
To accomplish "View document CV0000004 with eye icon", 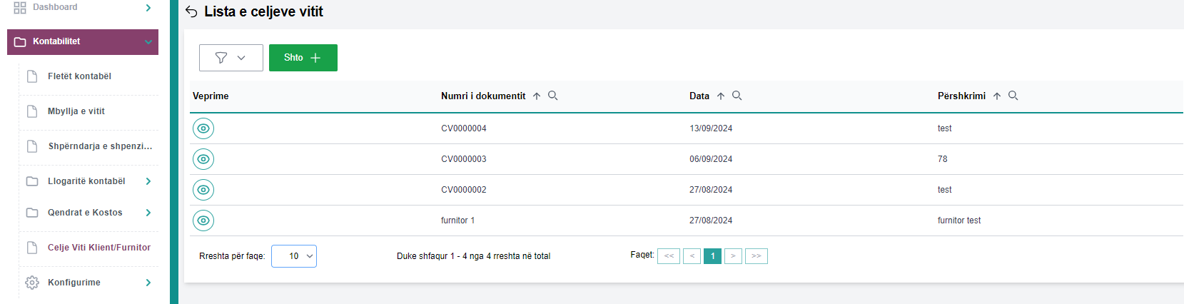I will (203, 128).
